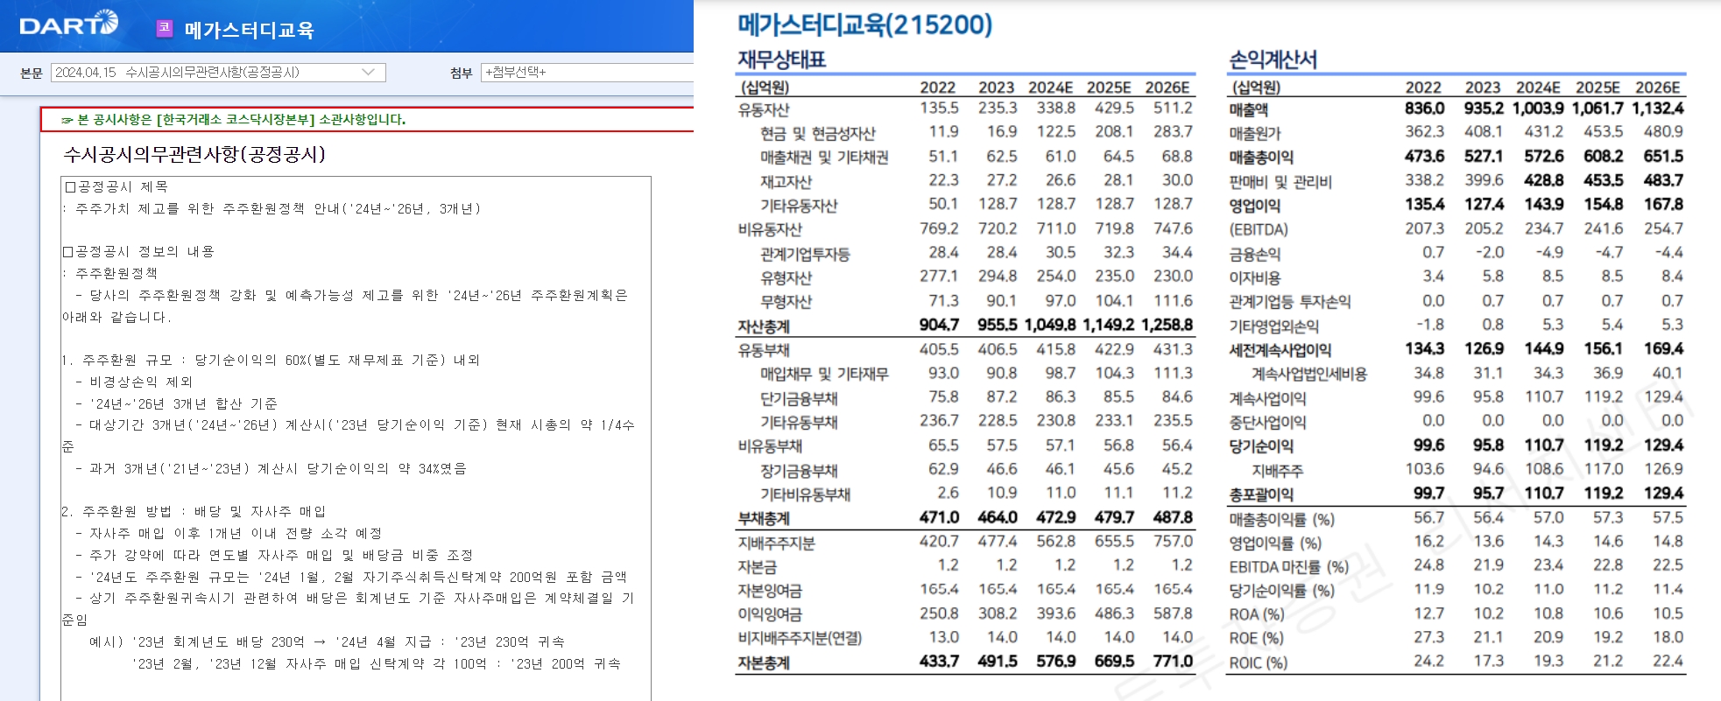Click the 2022 영업이익 value 135.4
The image size is (1721, 701).
tap(1424, 204)
